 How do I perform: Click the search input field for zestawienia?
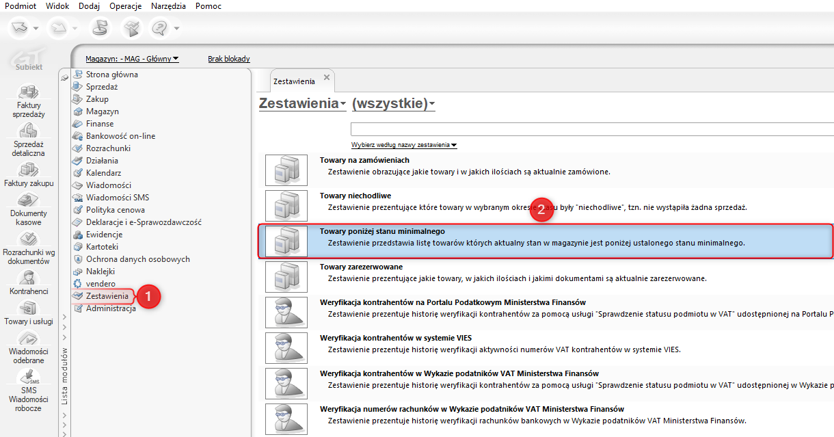(592, 129)
